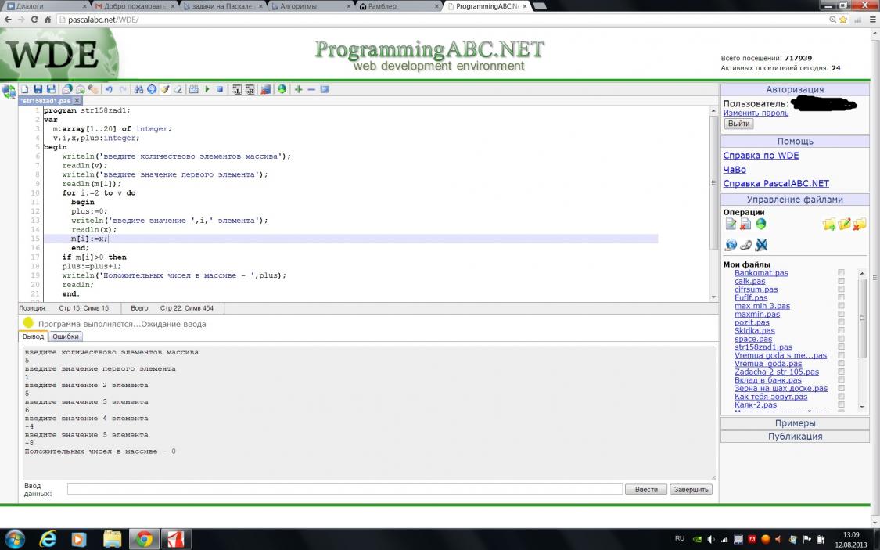880x550 pixels.
Task: Open Windows Explorer folder in the taskbar
Action: pos(112,539)
